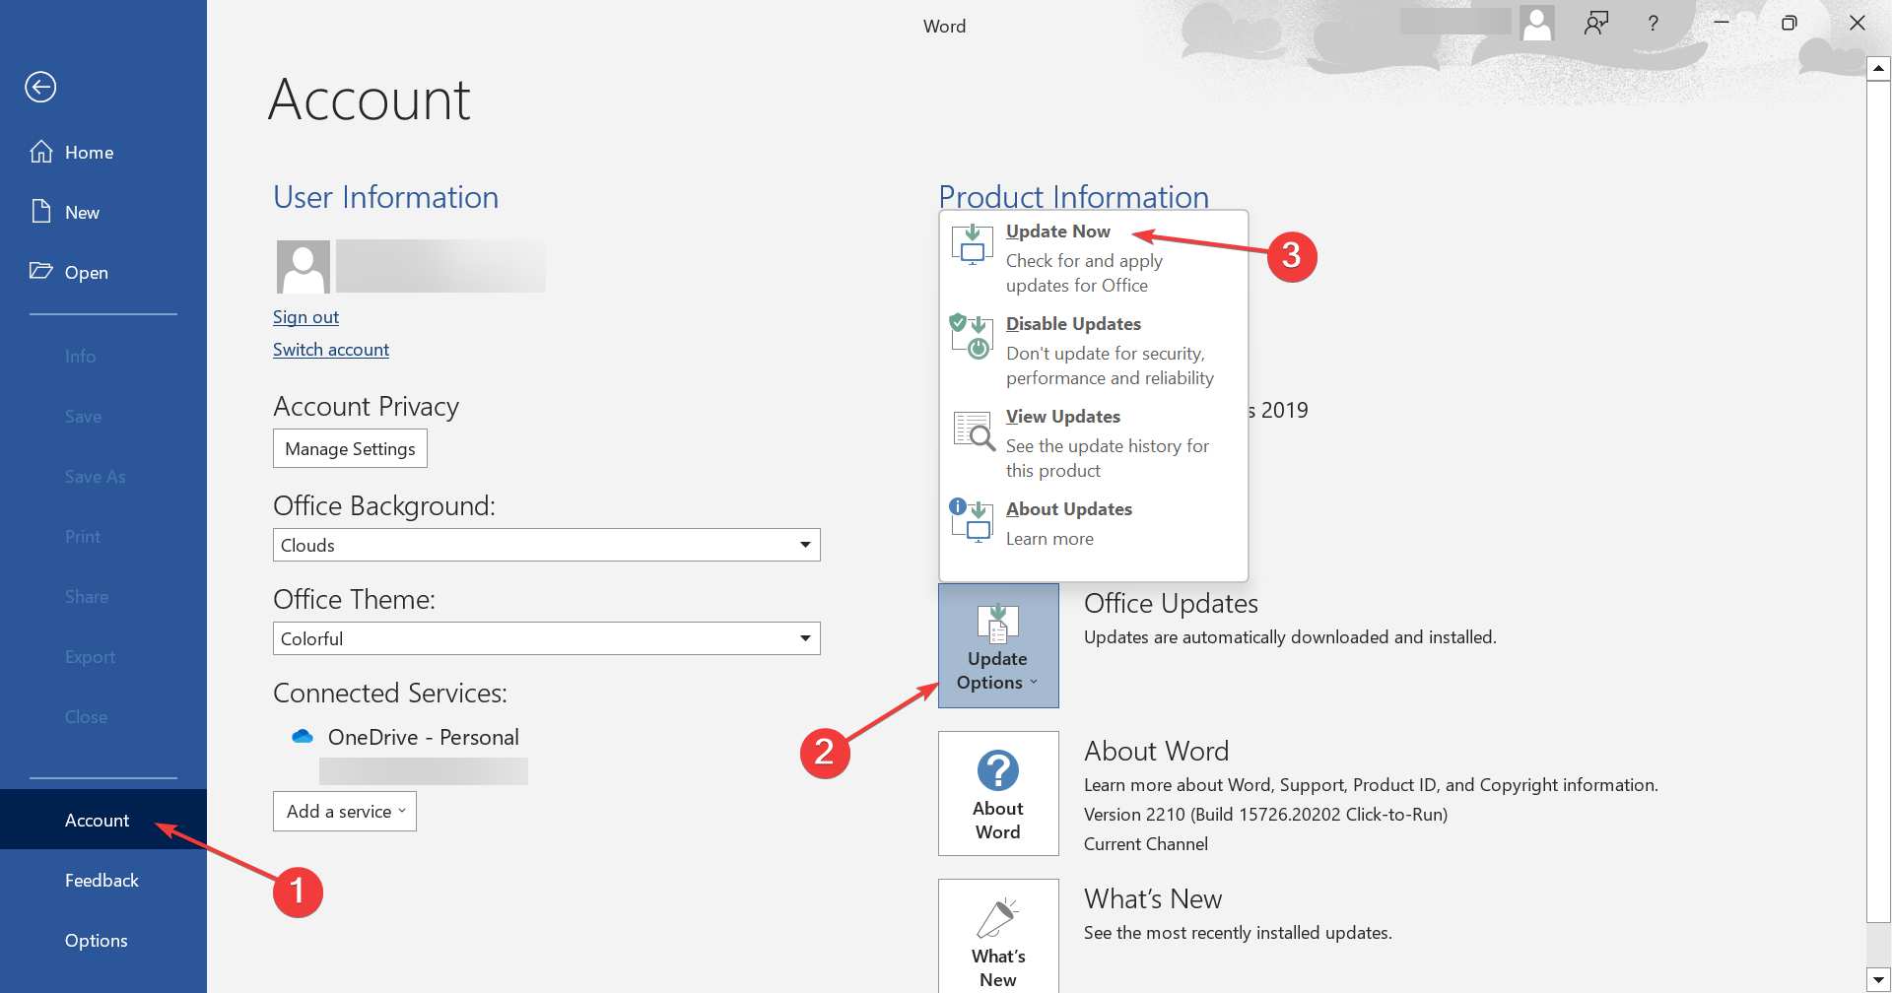Open the Office Theme dropdown
Viewport: 1892px width, 993px height.
pos(547,638)
